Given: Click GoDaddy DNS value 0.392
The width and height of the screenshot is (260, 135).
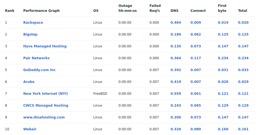Looking at the screenshot, I should tap(176, 70).
